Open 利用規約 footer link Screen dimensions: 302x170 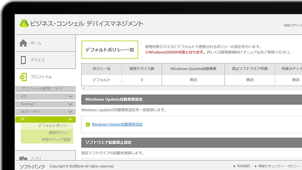click(243, 166)
